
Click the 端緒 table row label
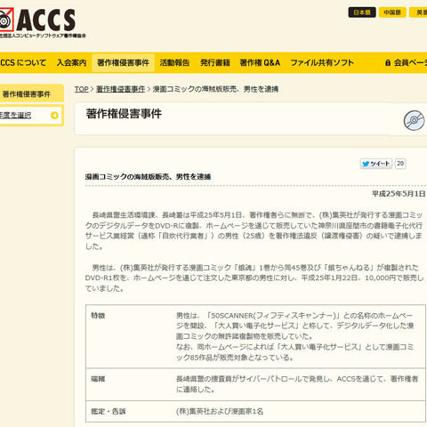[x=98, y=379]
